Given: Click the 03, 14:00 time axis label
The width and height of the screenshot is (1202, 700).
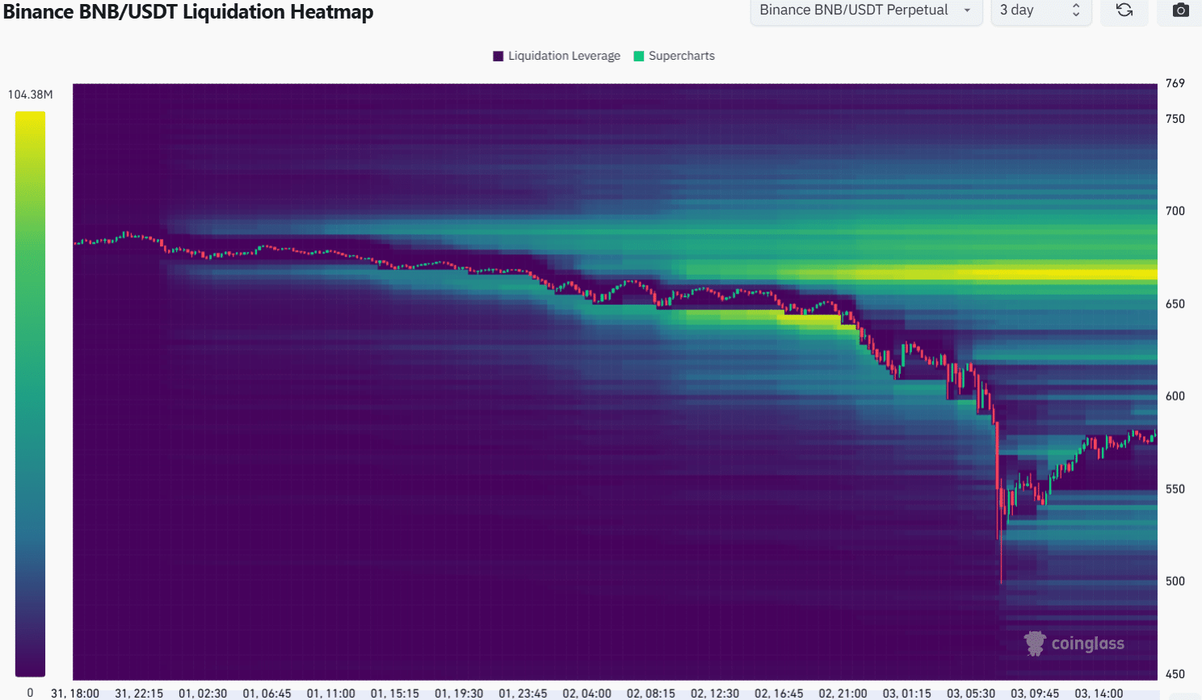Looking at the screenshot, I should [x=1099, y=693].
